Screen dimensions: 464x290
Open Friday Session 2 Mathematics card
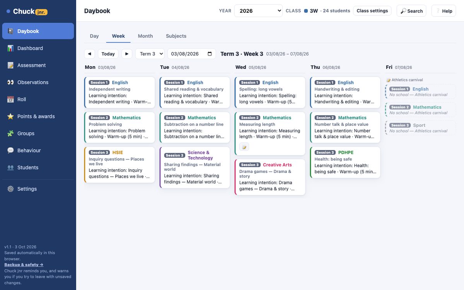(421, 110)
